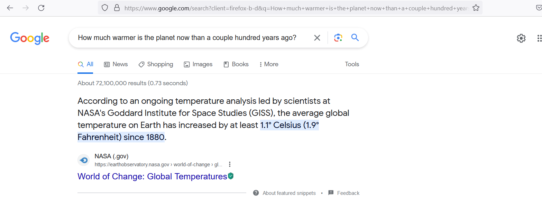
Task: Open three-dot menu beside NASA result
Action: (x=230, y=165)
